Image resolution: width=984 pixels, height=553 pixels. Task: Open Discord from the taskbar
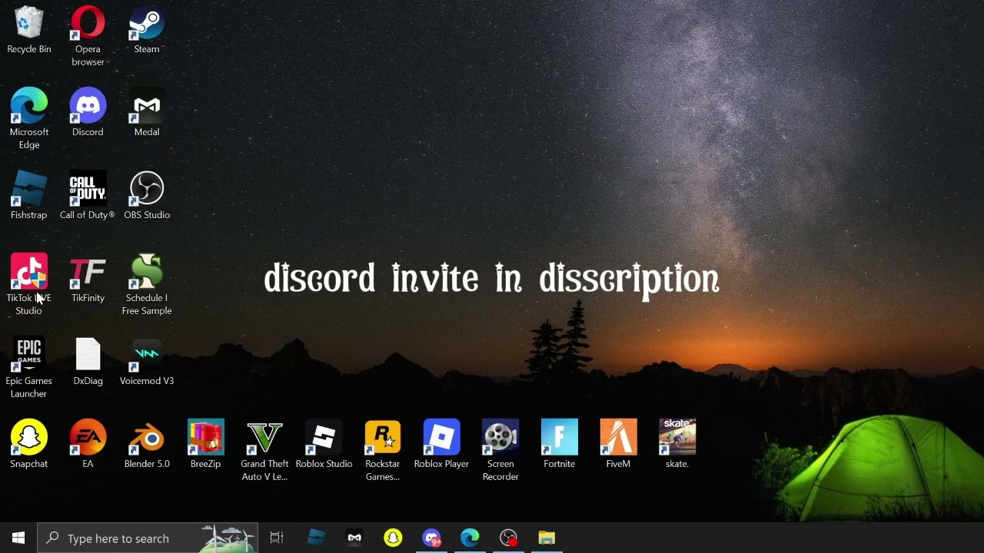click(431, 538)
